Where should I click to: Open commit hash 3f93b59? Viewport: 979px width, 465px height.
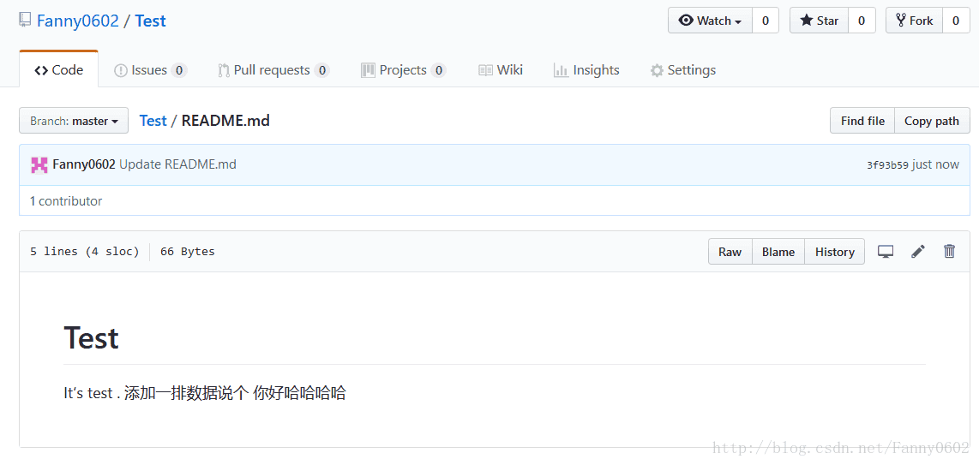[887, 165]
